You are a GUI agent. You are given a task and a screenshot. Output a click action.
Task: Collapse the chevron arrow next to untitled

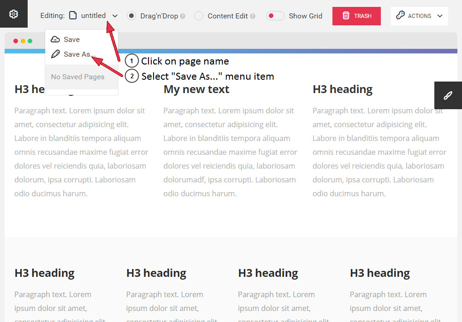115,16
